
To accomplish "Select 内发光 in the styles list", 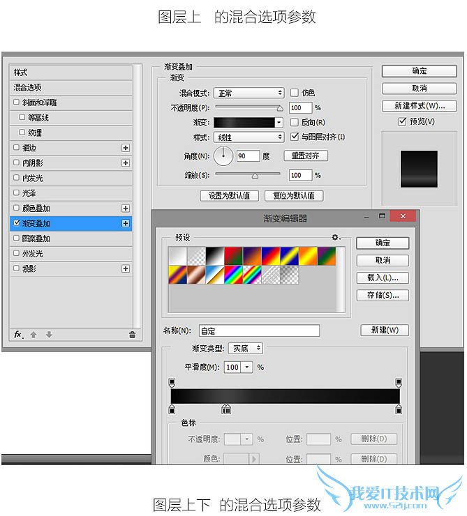I will (71, 178).
